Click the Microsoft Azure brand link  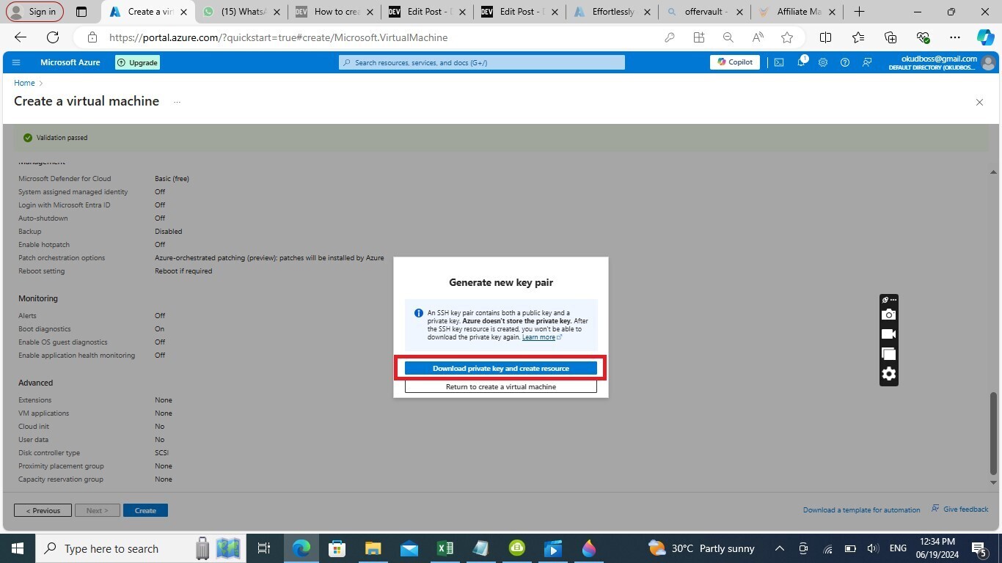point(70,62)
